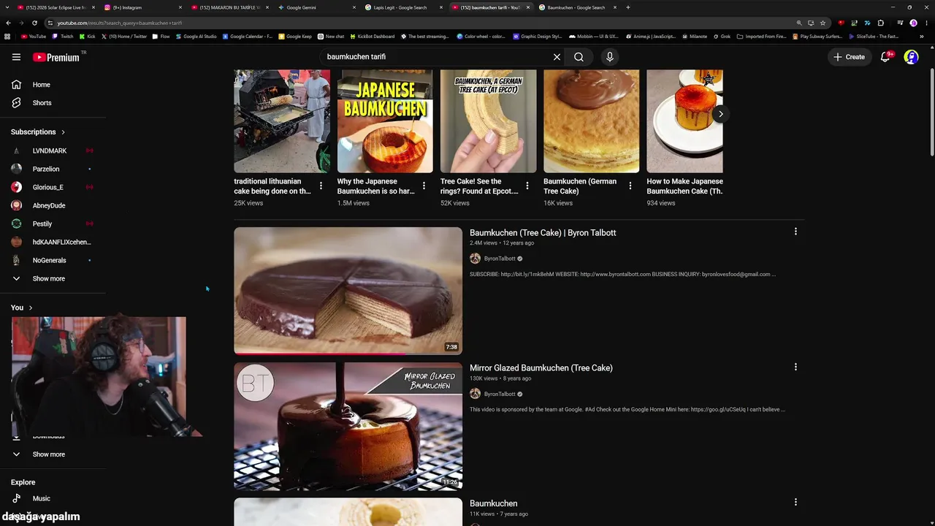Open the Google Keep bookmark
This screenshot has height=526, width=935.
coord(294,36)
